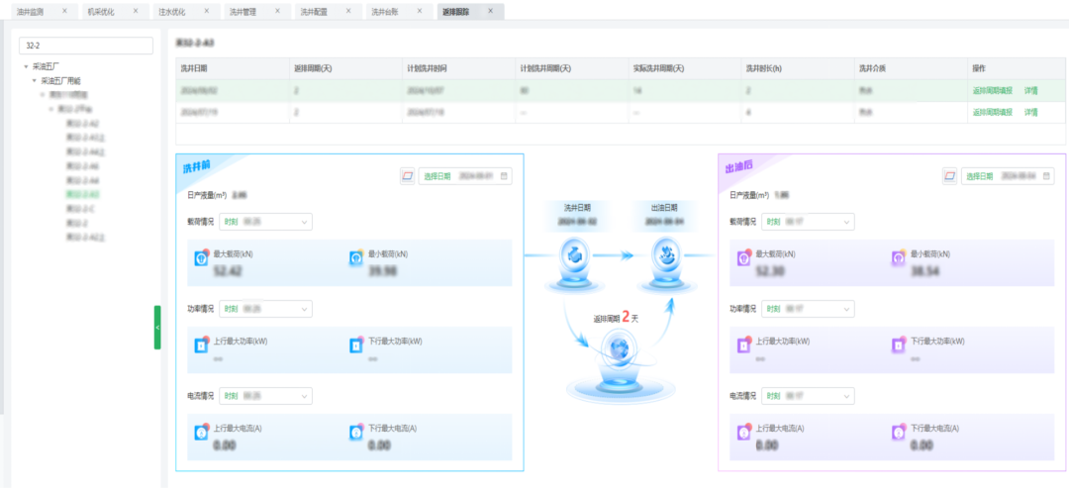Collapse the 采油五厂用能 tree node arrow
The width and height of the screenshot is (1069, 494).
pos(34,80)
